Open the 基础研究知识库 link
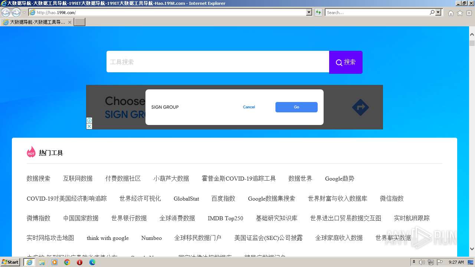Viewport: 475px width, 267px height. pos(277,218)
